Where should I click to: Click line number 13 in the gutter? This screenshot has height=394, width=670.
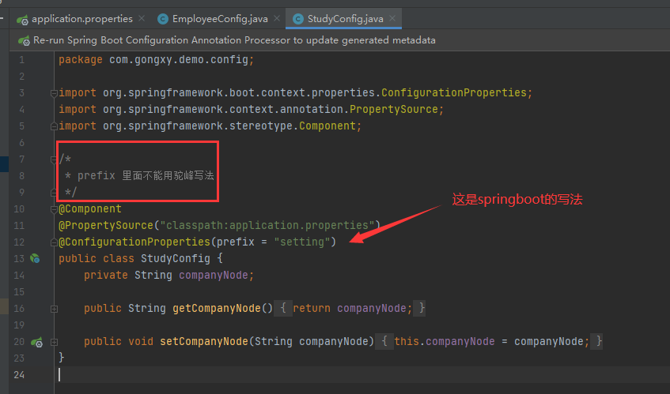[19, 259]
